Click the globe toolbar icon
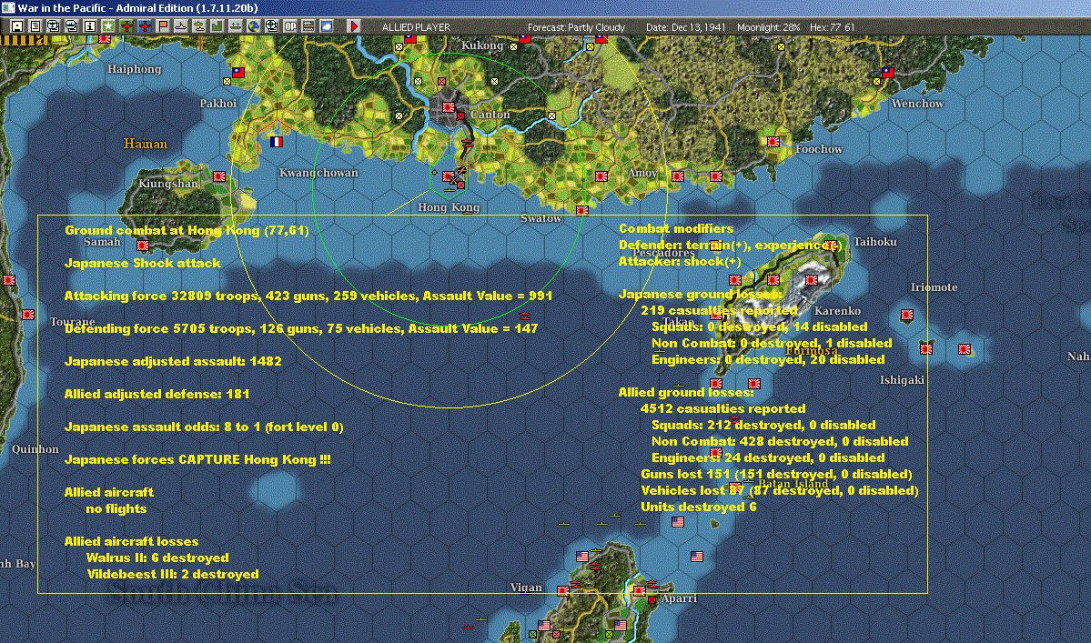The image size is (1091, 643). (253, 26)
